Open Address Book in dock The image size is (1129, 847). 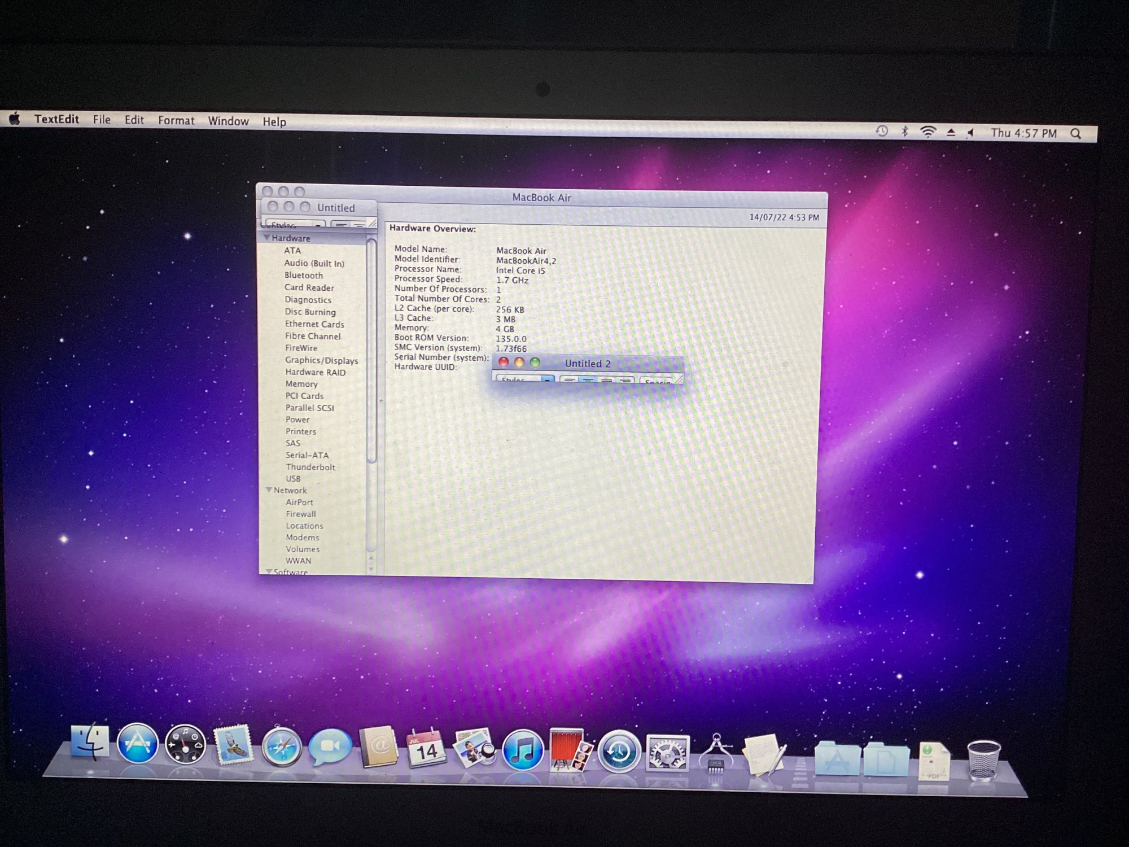tap(378, 747)
